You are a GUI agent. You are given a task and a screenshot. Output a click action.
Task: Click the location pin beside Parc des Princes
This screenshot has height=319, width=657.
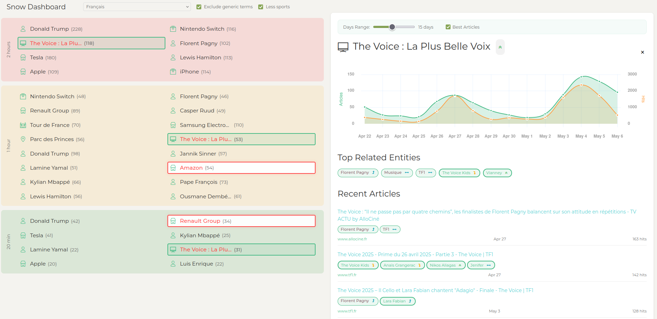pos(23,139)
